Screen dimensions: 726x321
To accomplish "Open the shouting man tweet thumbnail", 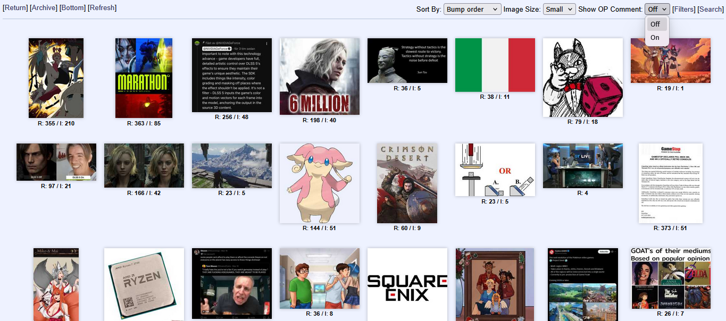I will tap(232, 283).
